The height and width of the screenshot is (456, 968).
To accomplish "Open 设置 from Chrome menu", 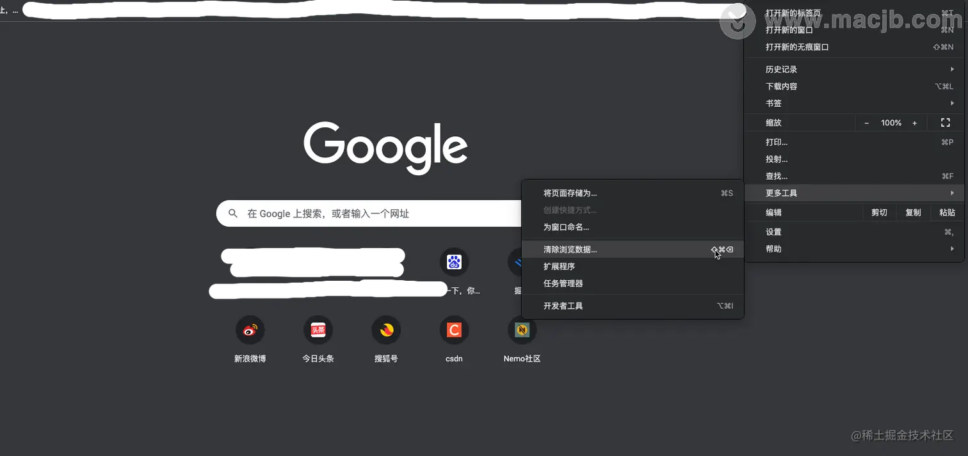I will [854, 232].
